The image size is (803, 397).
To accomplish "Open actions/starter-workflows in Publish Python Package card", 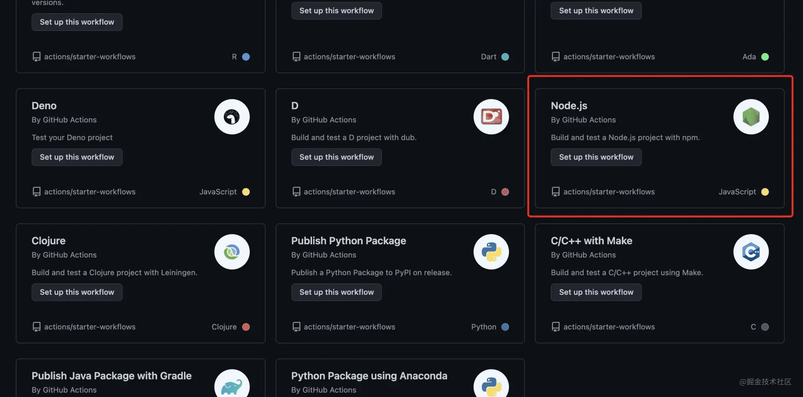I will click(x=350, y=327).
